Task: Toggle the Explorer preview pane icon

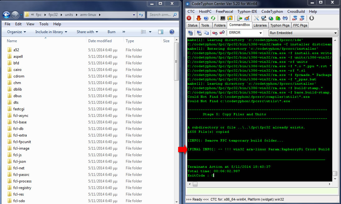Action: click(161, 32)
